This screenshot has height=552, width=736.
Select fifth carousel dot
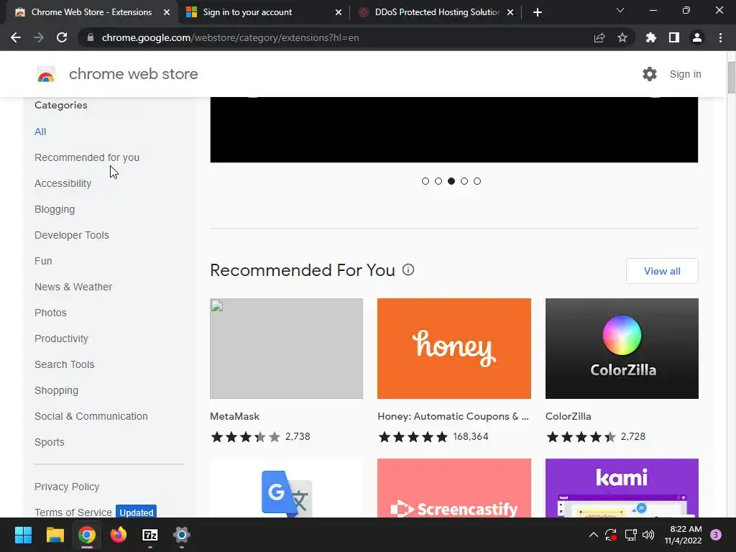tap(477, 181)
